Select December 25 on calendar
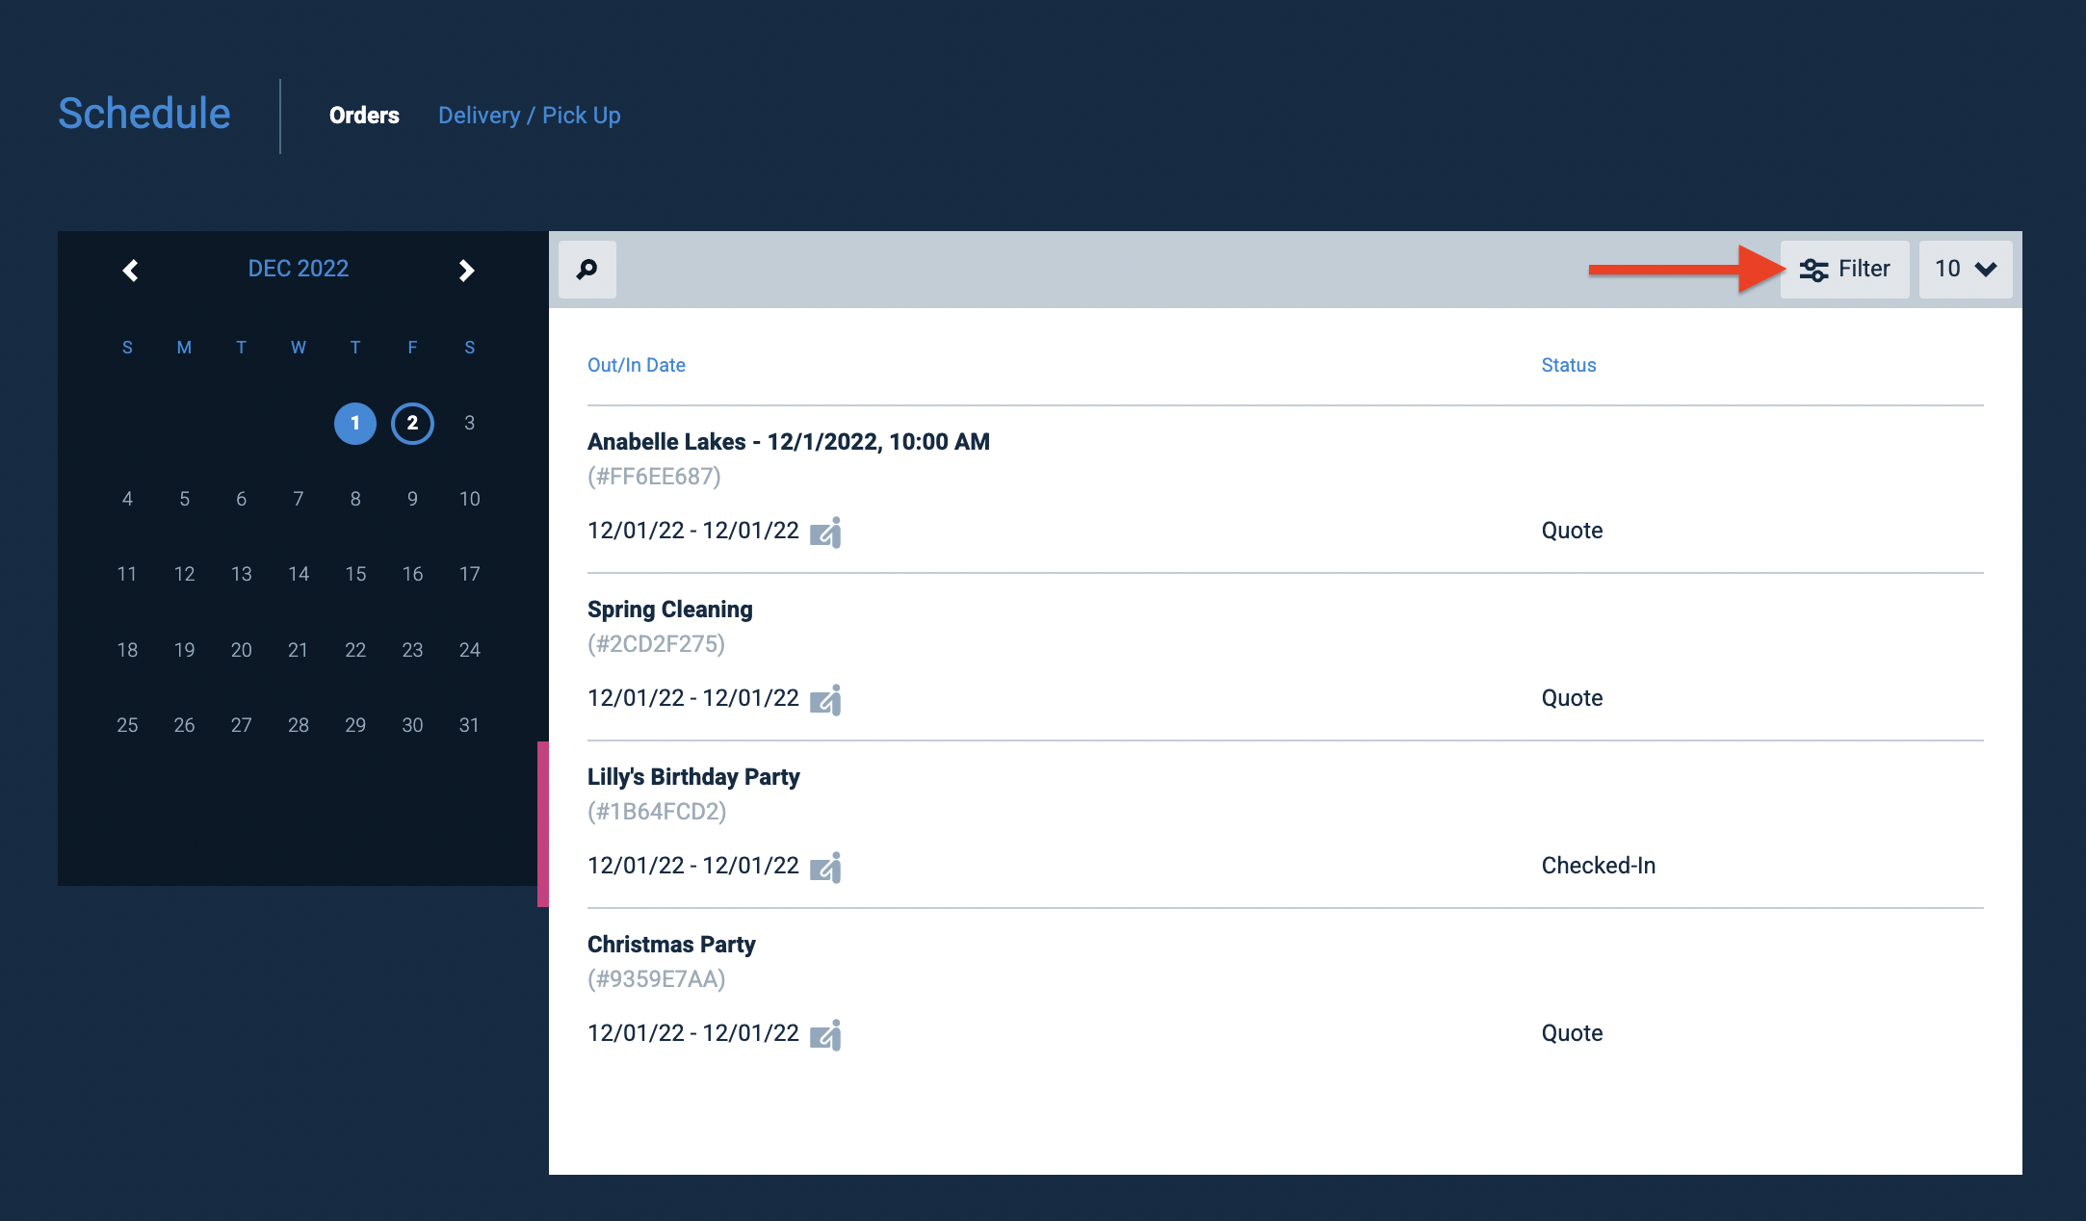Screen dimensions: 2086x1221 point(127,725)
